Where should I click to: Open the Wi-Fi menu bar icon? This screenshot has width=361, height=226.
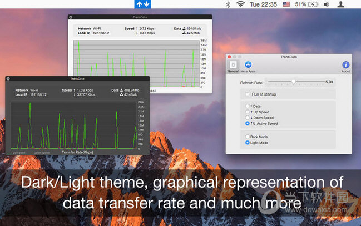(241, 4)
